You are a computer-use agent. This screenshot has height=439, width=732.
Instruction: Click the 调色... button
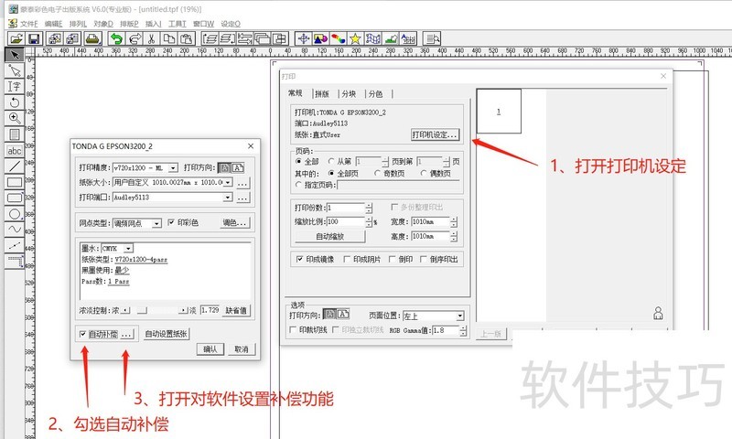(235, 223)
